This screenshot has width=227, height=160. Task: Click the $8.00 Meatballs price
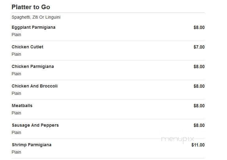(199, 106)
